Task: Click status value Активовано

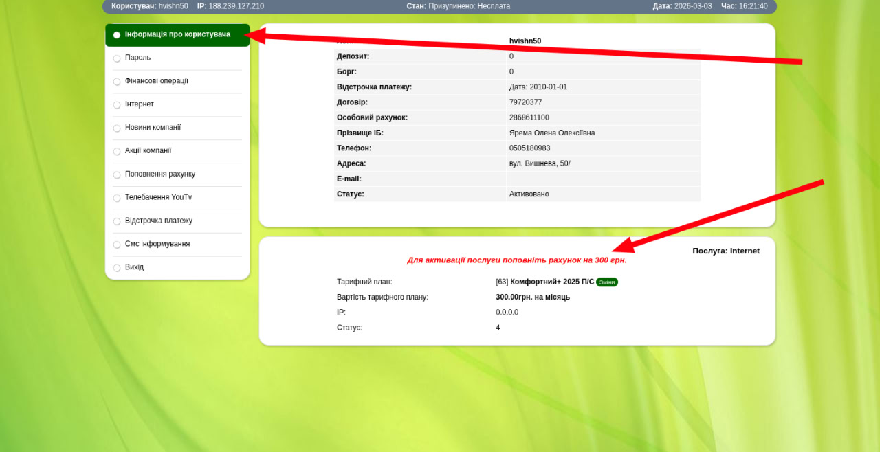Action: [x=529, y=194]
